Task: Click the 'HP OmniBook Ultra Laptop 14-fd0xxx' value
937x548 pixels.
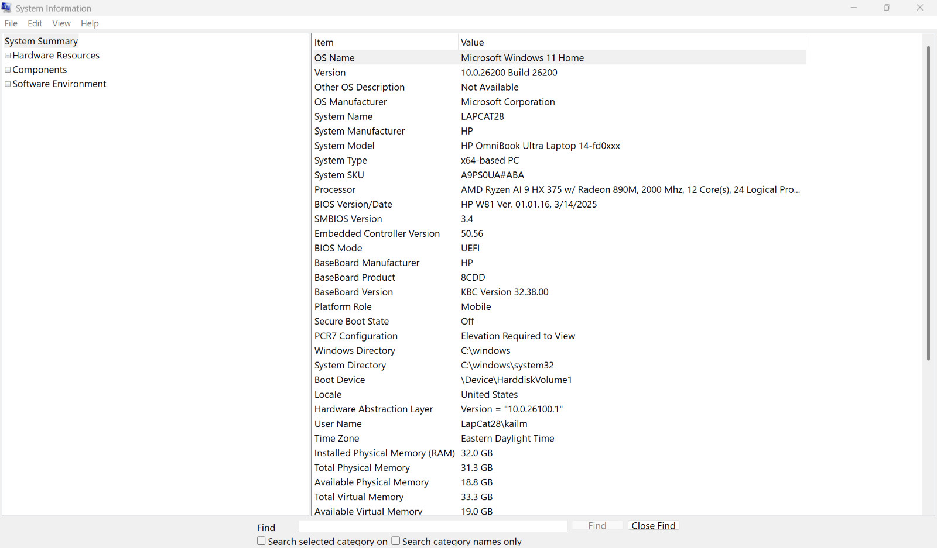Action: [541, 146]
